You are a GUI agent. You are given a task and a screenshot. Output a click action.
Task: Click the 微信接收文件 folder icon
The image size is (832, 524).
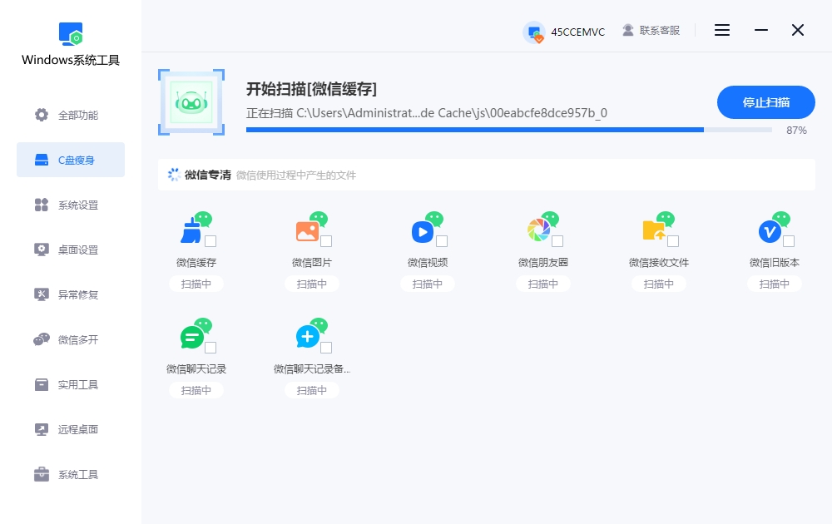654,231
